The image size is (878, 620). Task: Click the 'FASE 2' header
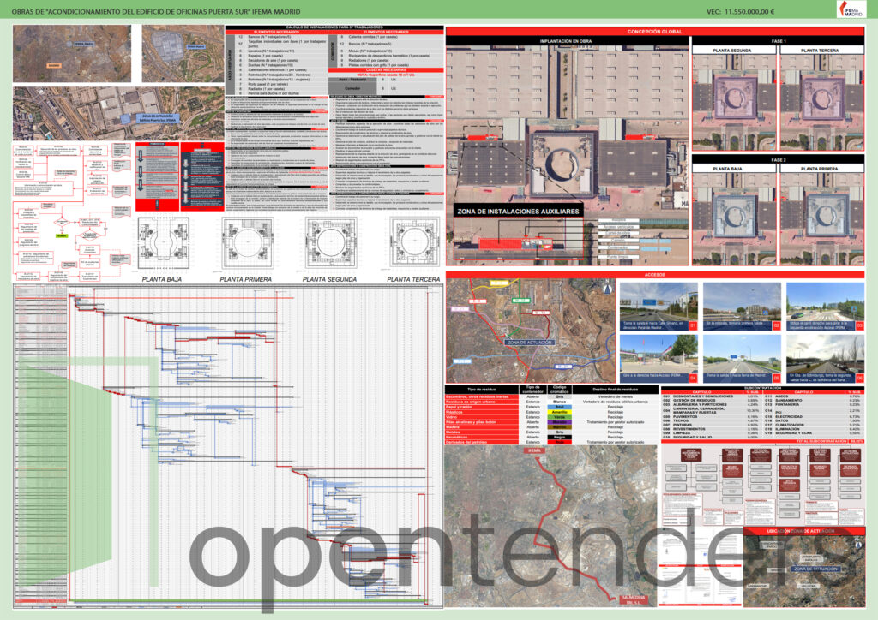click(x=779, y=160)
